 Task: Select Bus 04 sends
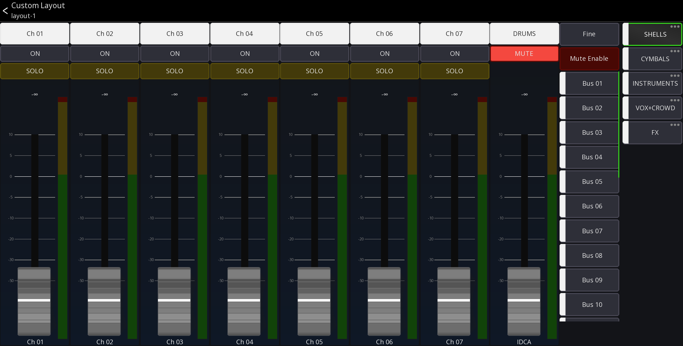click(x=589, y=157)
